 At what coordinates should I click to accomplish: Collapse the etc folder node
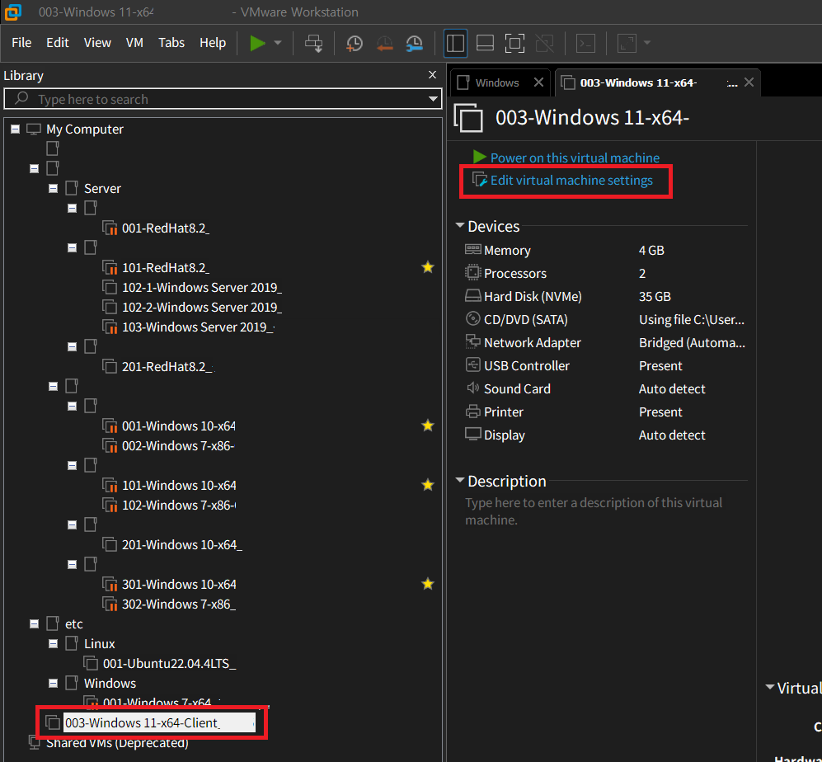pyautogui.click(x=34, y=623)
